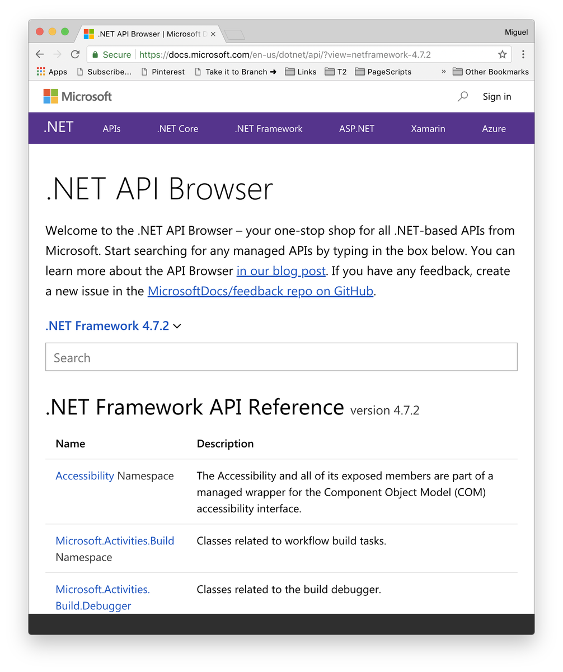Open the T2 bookmarks folder
563x672 pixels.
tap(335, 72)
